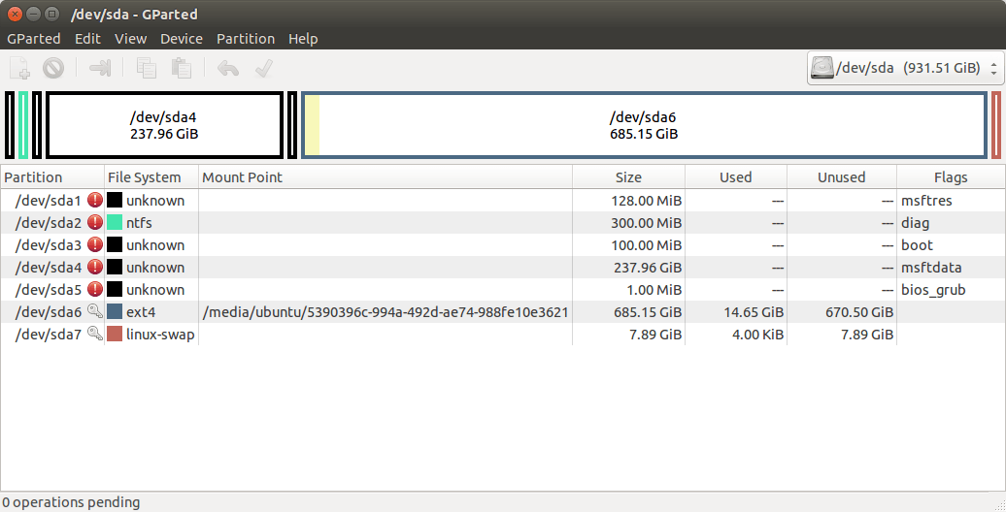Click the Copy partition toolbar icon

pos(147,69)
